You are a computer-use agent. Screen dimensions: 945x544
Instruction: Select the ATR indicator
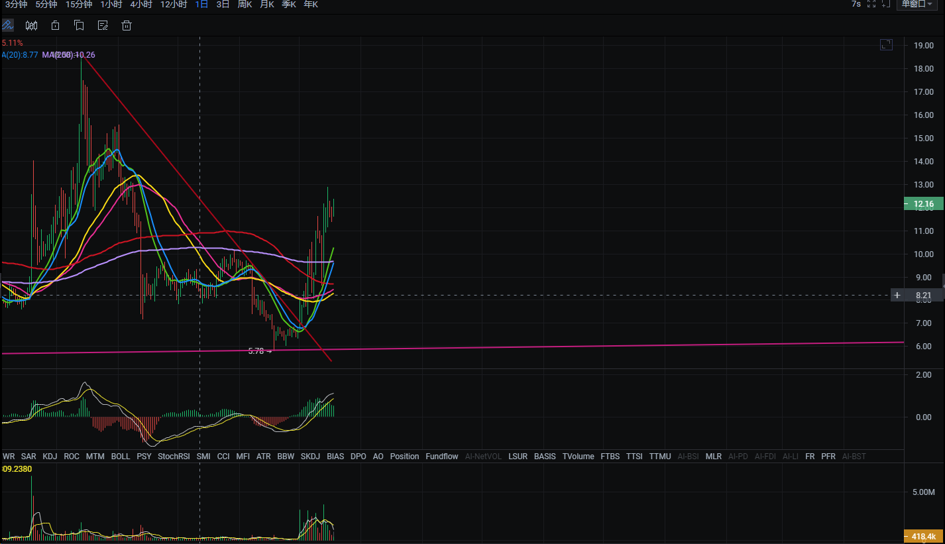click(x=264, y=457)
